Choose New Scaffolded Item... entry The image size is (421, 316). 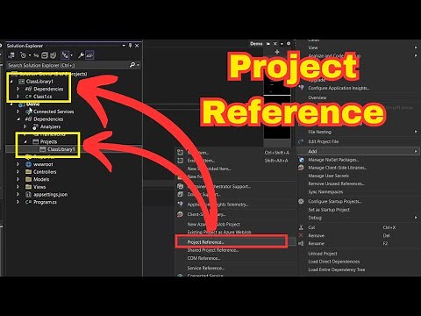coord(209,169)
